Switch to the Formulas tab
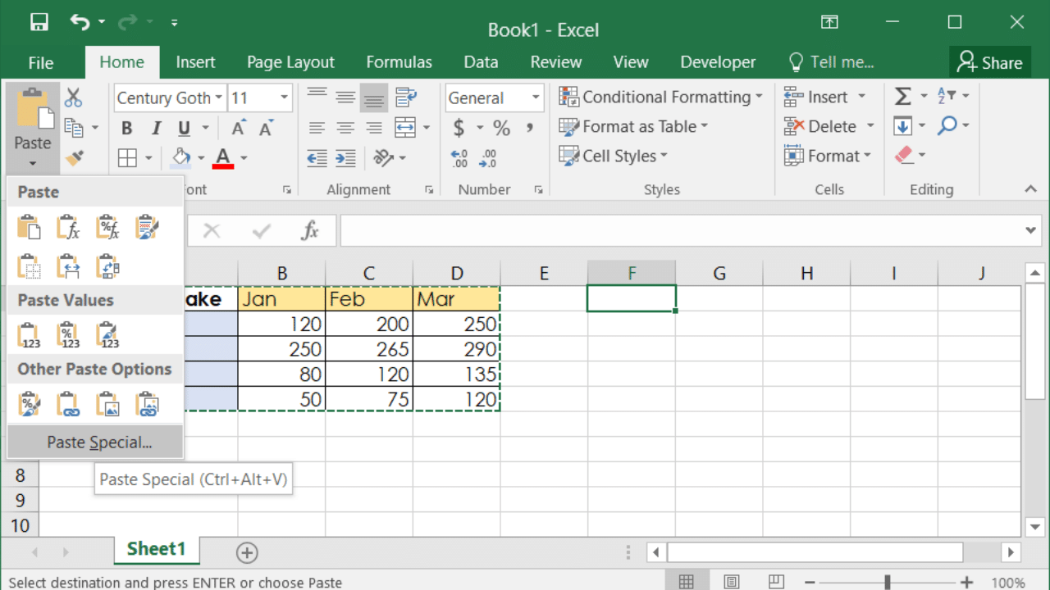 (x=399, y=62)
